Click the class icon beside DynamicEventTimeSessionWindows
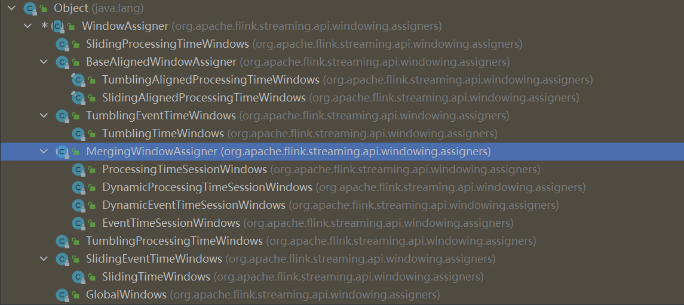684x305 pixels. pos(78,205)
